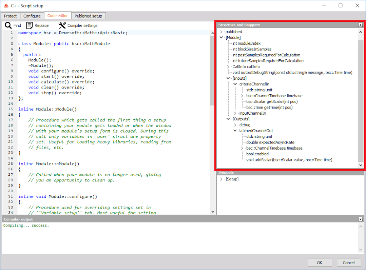Select std::string unit under criteriaChannelIn
Viewport: 366px width, 270px height.
[x=259, y=90]
